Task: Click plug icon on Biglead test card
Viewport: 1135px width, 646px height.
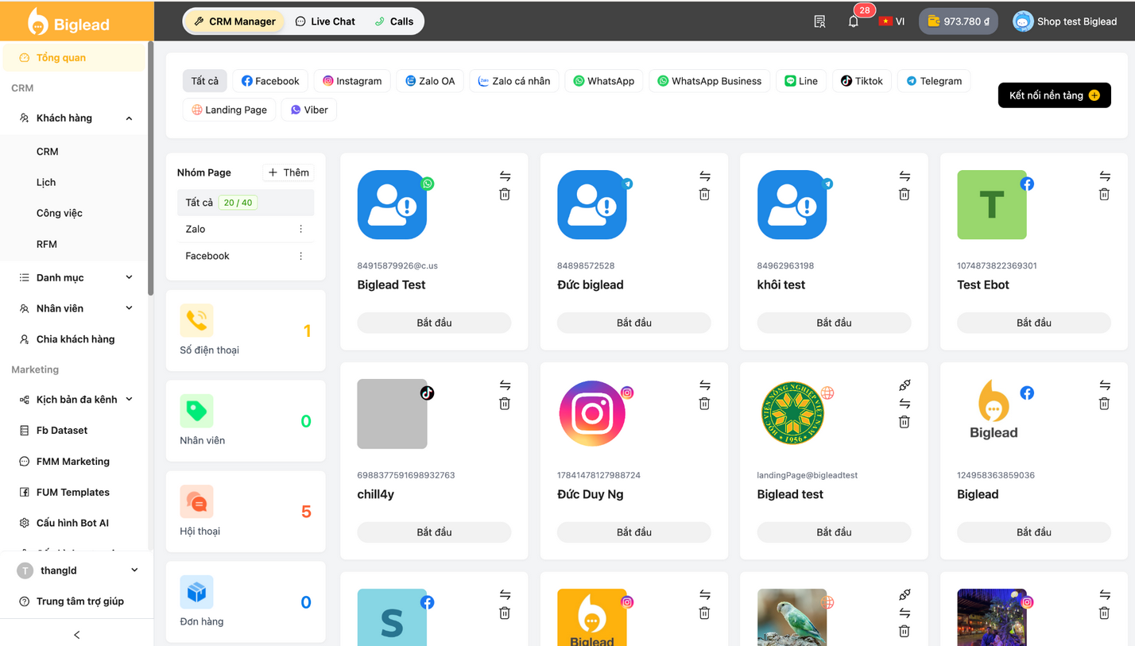Action: click(x=905, y=385)
